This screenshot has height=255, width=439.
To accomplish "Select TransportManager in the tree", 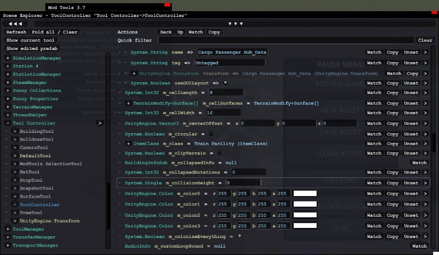I will pyautogui.click(x=35, y=245).
